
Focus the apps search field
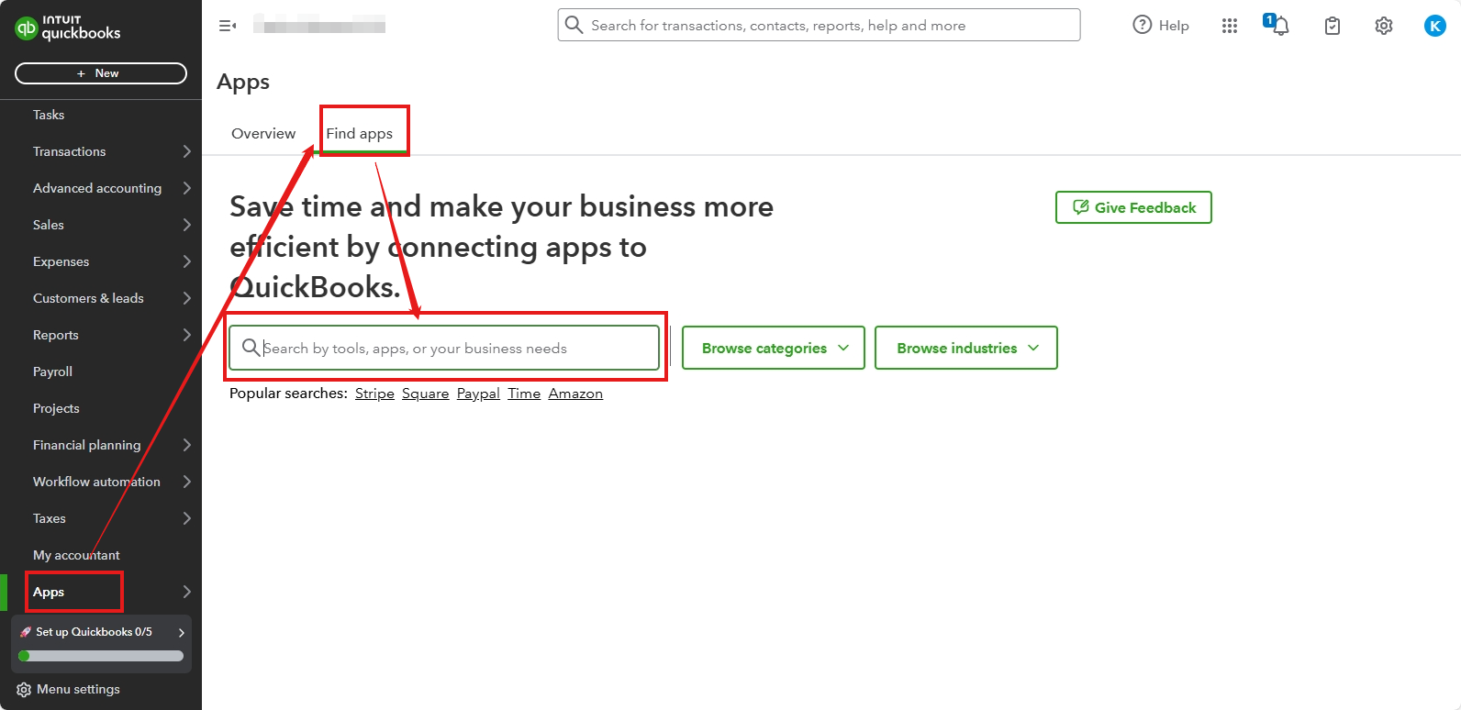point(444,348)
